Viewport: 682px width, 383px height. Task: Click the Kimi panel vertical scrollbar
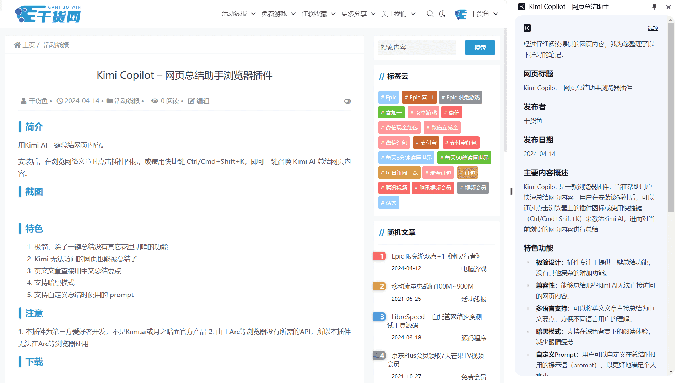pyautogui.click(x=671, y=118)
